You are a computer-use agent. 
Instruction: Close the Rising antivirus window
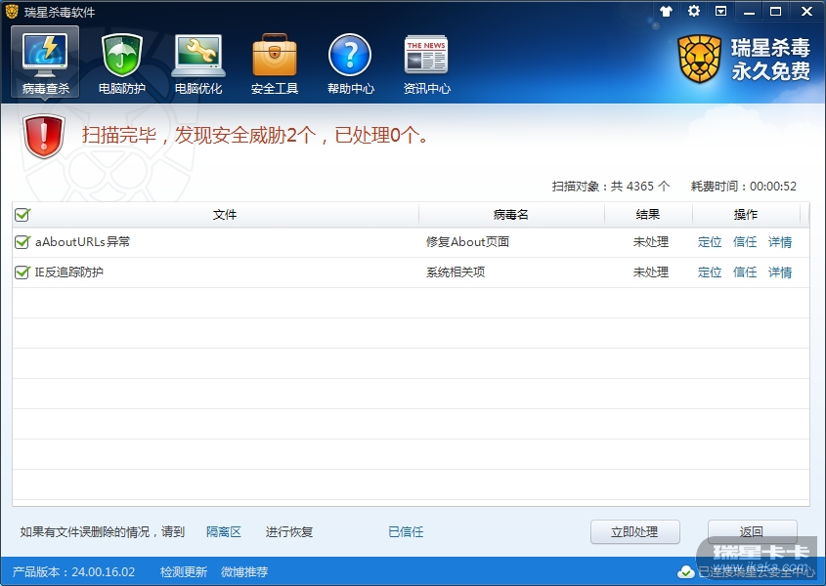(x=806, y=12)
